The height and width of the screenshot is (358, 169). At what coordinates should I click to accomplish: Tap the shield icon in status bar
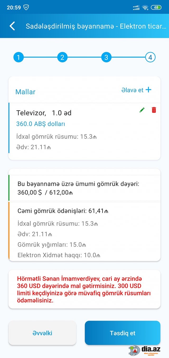26,7
